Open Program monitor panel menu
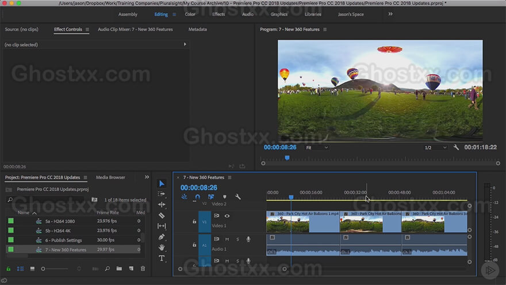The image size is (506, 285). coord(325,29)
